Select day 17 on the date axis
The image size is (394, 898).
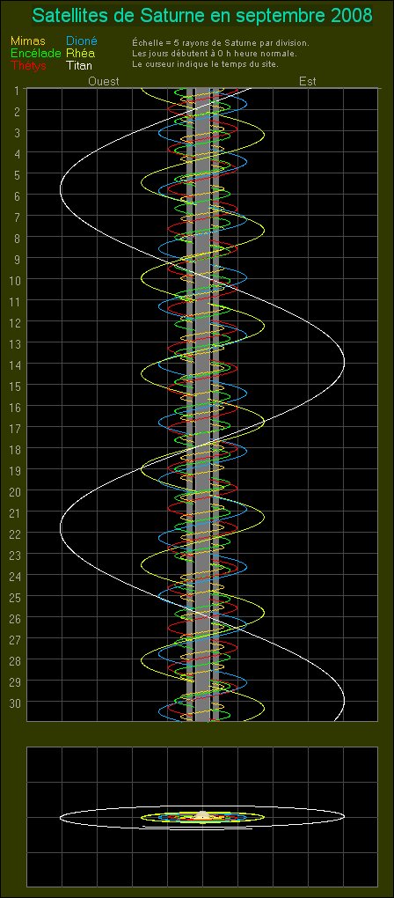16,428
